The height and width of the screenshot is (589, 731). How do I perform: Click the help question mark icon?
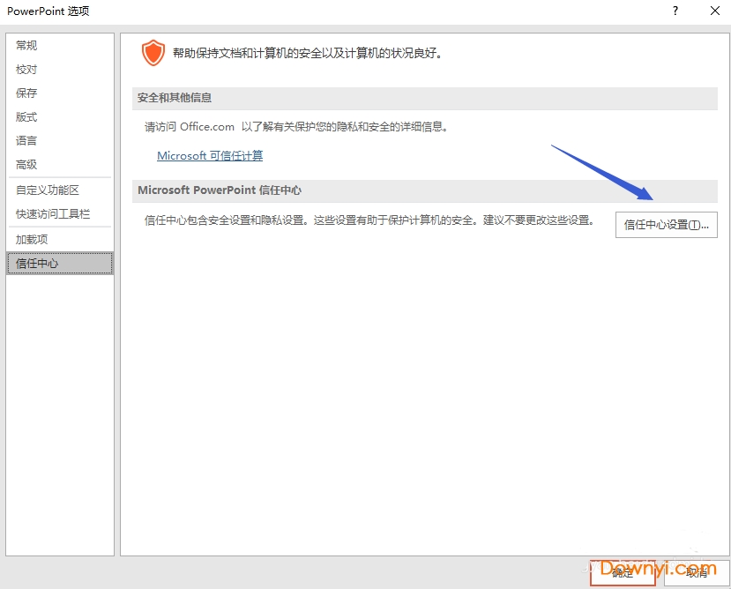(x=675, y=11)
